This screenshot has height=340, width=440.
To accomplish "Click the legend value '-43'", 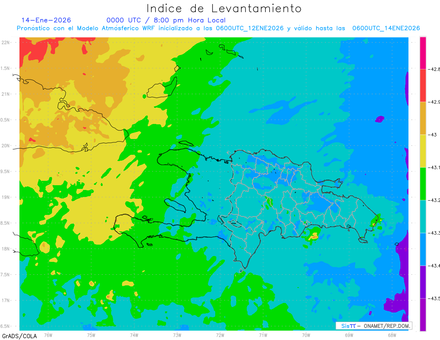I will (x=432, y=135).
